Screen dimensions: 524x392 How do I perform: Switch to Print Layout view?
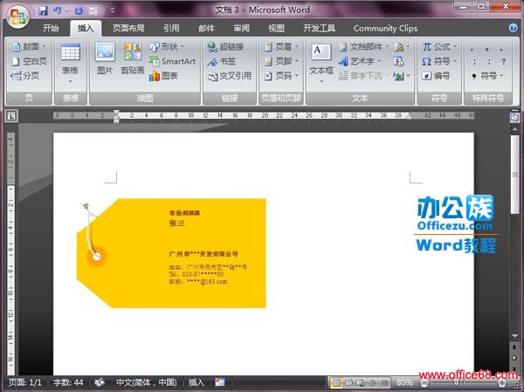point(336,382)
